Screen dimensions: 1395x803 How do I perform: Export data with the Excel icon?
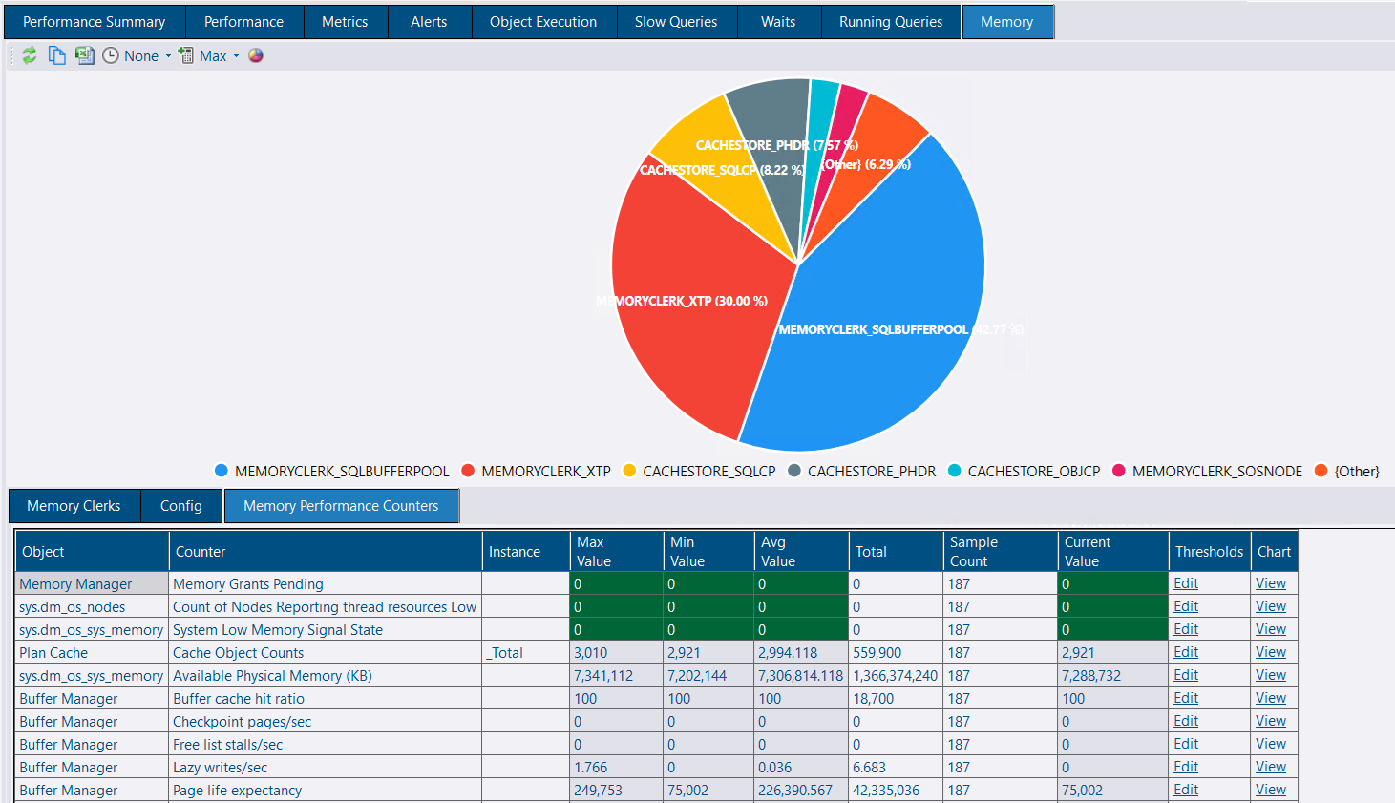pos(85,55)
